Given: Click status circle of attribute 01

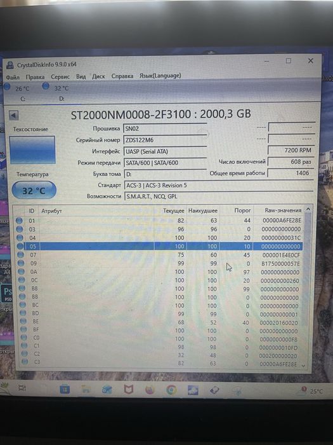Looking at the screenshot, I should tap(19, 221).
